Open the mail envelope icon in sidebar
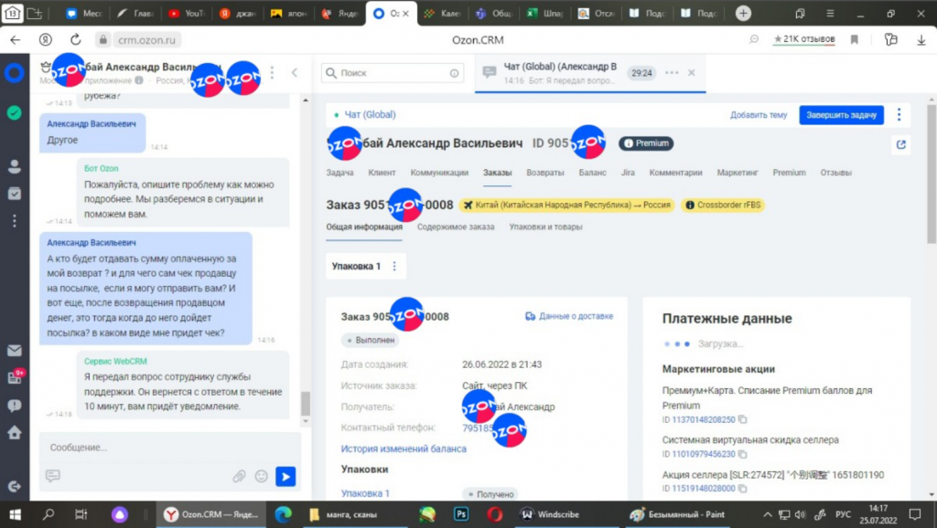937x528 pixels. (x=13, y=350)
